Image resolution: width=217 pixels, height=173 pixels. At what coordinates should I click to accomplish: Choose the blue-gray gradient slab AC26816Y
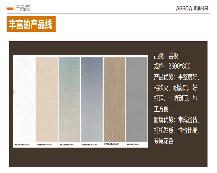click(92, 99)
